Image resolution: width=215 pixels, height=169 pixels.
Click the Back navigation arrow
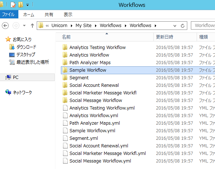click(x=5, y=26)
